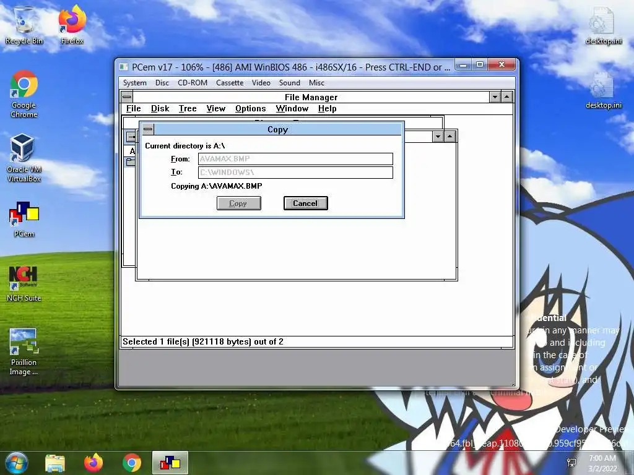634x475 pixels.
Task: Click the To field showing C:\WINDOWS\
Action: point(295,173)
